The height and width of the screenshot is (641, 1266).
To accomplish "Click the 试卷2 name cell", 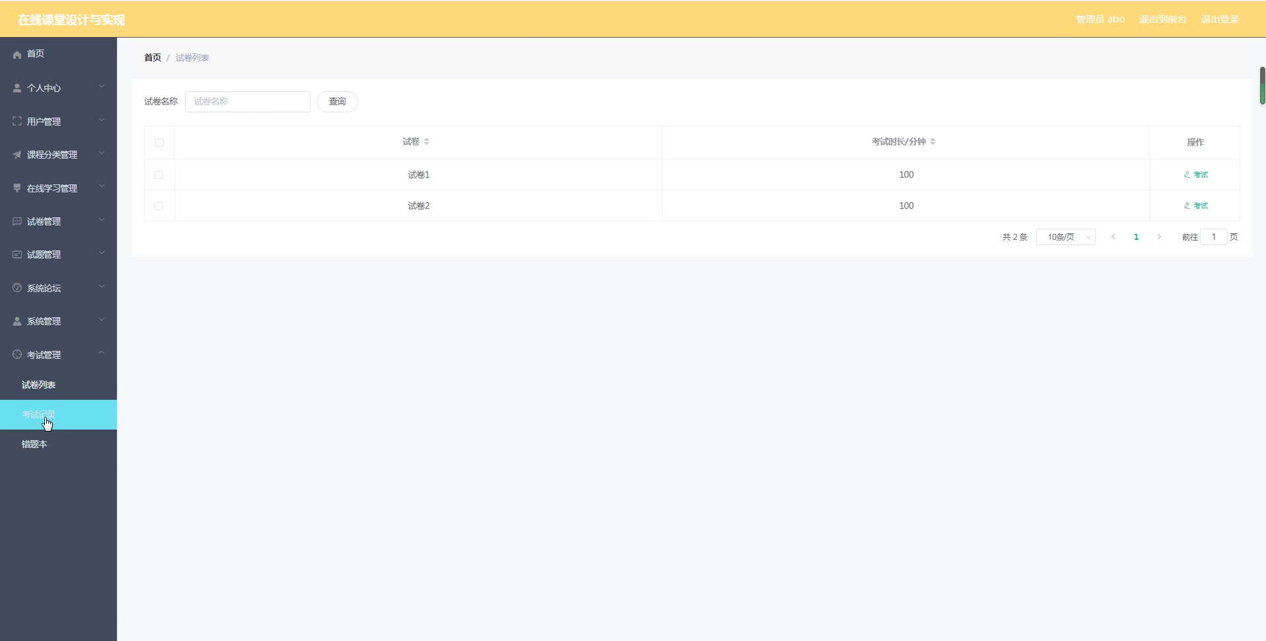I will [x=418, y=206].
